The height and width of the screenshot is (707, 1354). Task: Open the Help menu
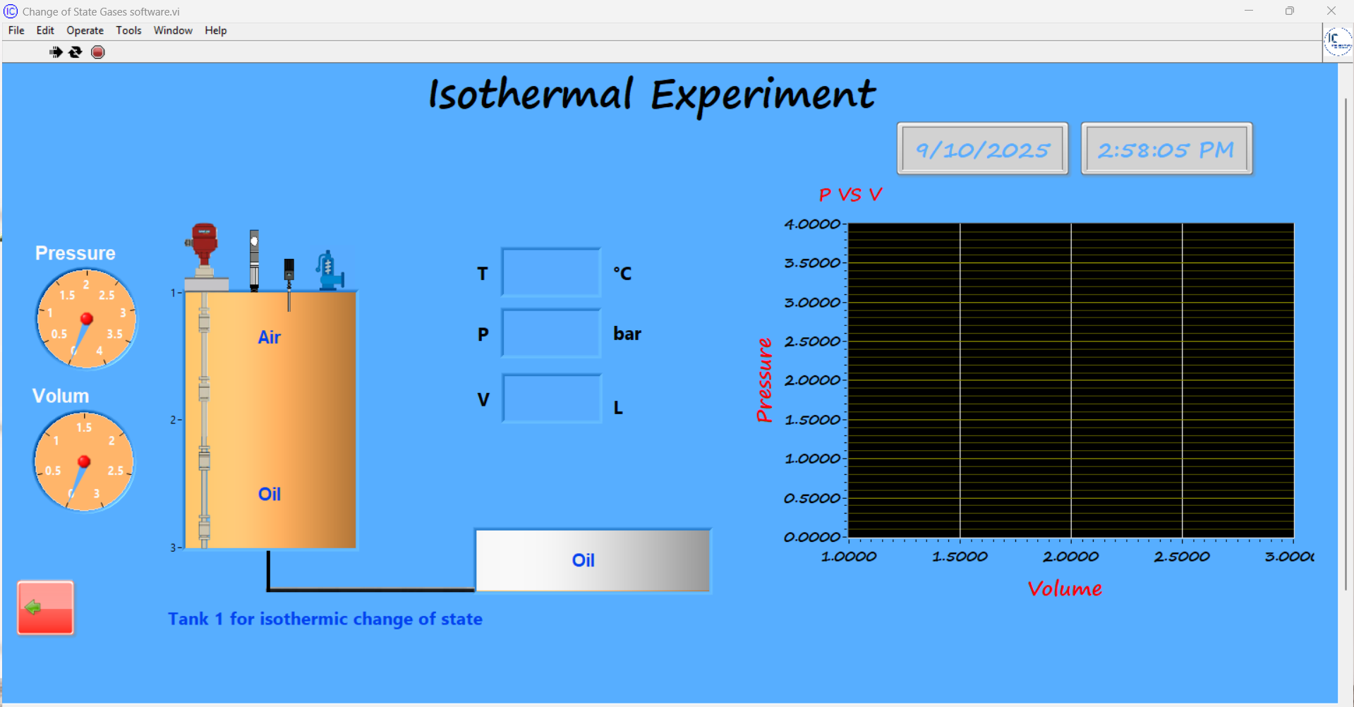point(215,30)
